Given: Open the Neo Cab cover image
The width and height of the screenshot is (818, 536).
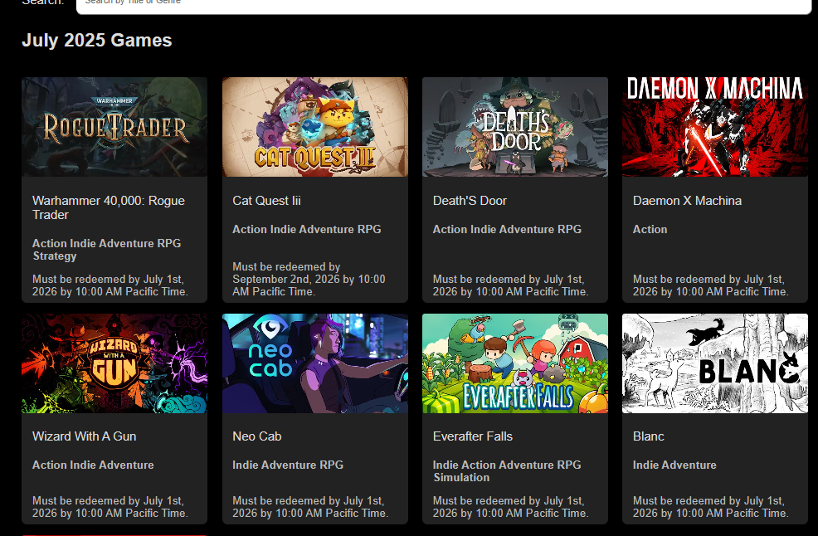Looking at the screenshot, I should point(315,363).
